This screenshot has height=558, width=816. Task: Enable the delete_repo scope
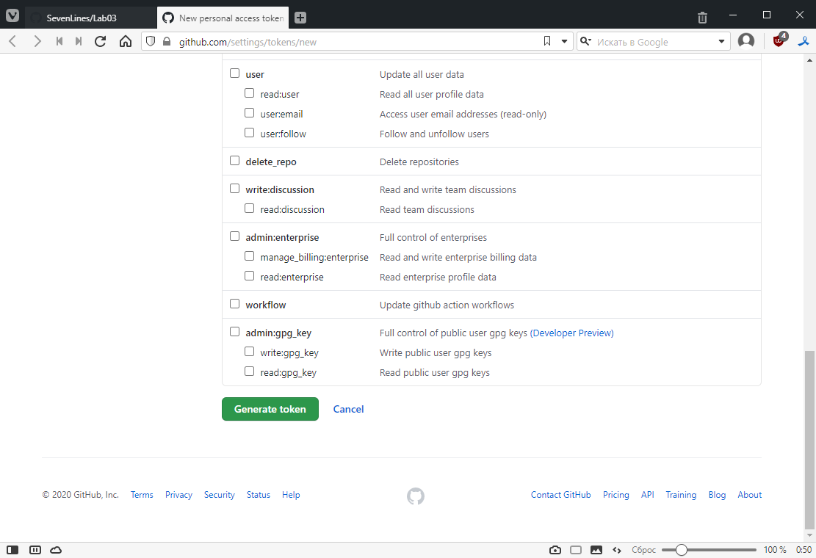tap(235, 161)
